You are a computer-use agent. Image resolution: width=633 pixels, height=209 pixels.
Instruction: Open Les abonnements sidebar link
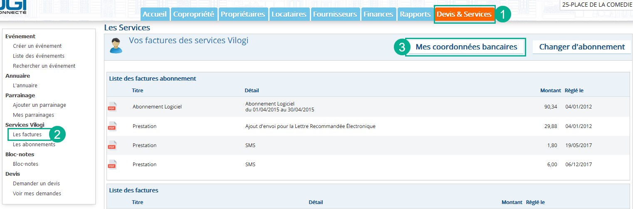pyautogui.click(x=34, y=145)
